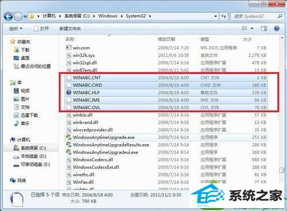Image resolution: width=287 pixels, height=211 pixels.
Task: Open the 图片 library
Action: point(25,99)
